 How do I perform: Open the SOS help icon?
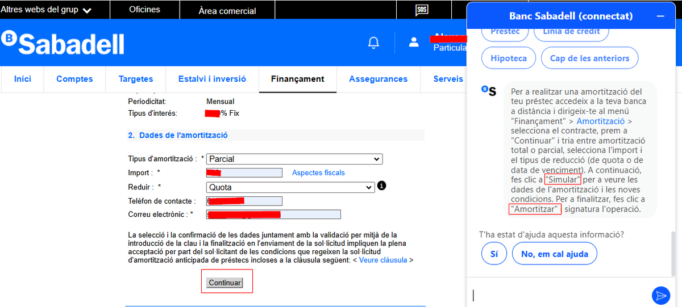(x=422, y=10)
